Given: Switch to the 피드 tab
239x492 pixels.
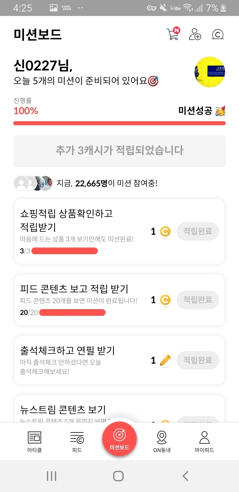Looking at the screenshot, I should [77, 441].
